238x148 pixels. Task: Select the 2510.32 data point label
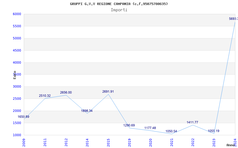45,96
